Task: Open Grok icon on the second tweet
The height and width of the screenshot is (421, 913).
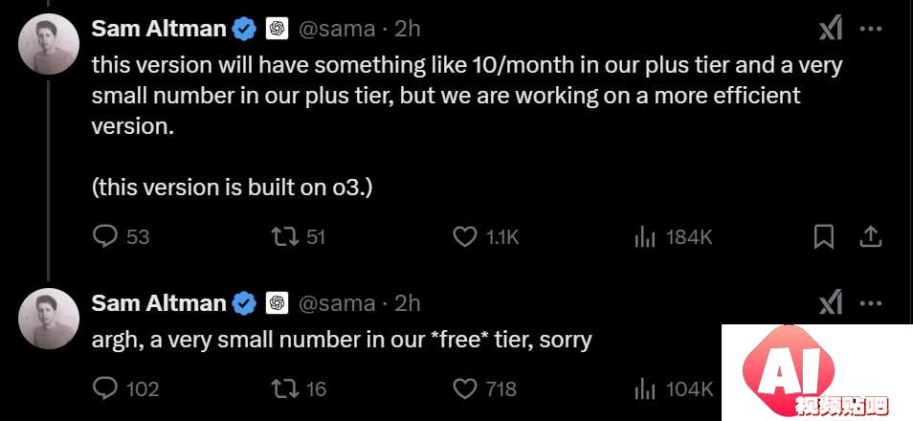Action: [x=831, y=302]
